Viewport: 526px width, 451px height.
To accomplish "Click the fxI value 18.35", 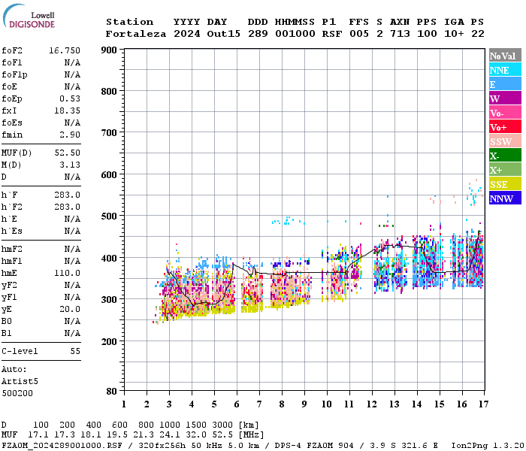I will click(x=67, y=110).
